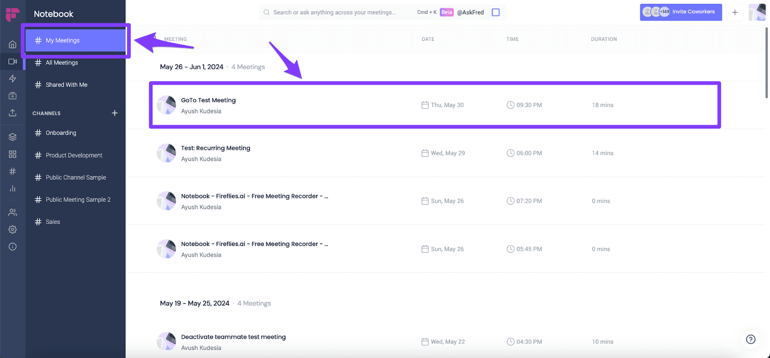This screenshot has width=770, height=358.
Task: Toggle the @AskFred checkbox
Action: 496,12
